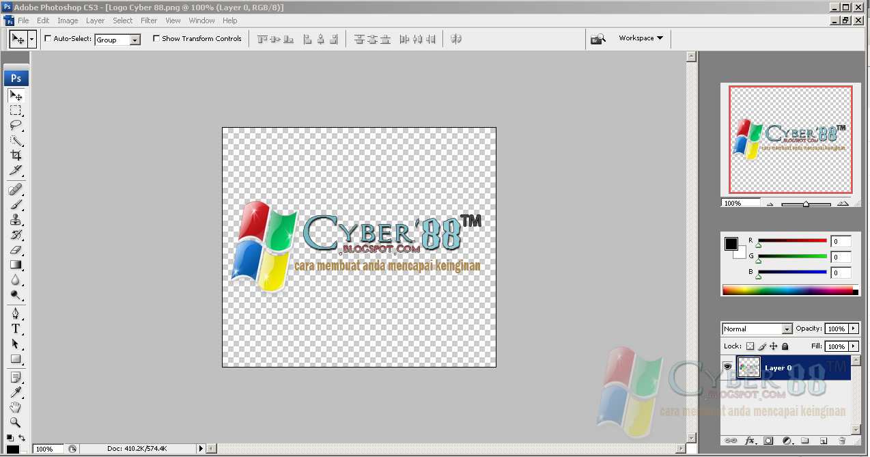
Task: Open the Fill slider arrow
Action: pos(854,346)
